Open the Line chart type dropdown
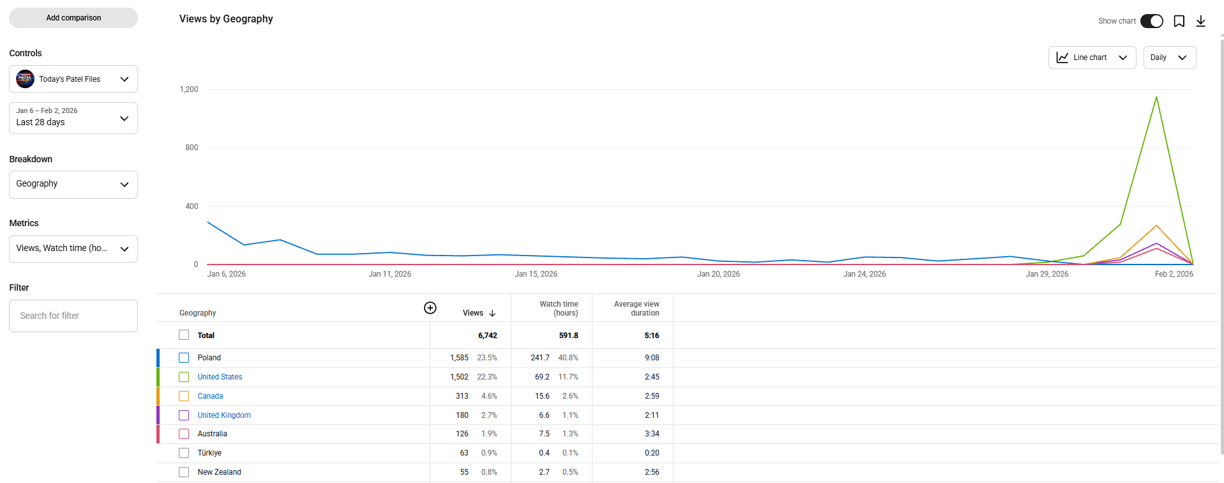This screenshot has width=1224, height=483. (x=1092, y=57)
